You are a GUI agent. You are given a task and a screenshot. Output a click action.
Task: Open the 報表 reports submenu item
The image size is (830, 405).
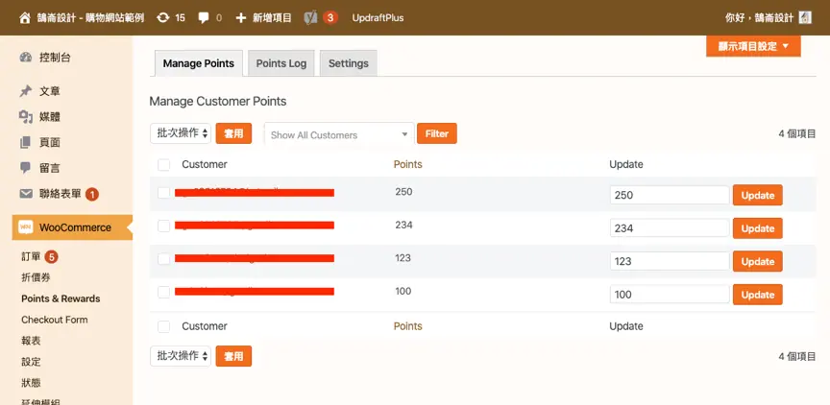click(32, 341)
